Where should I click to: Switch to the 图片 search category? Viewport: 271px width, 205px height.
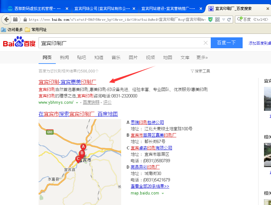(x=133, y=57)
